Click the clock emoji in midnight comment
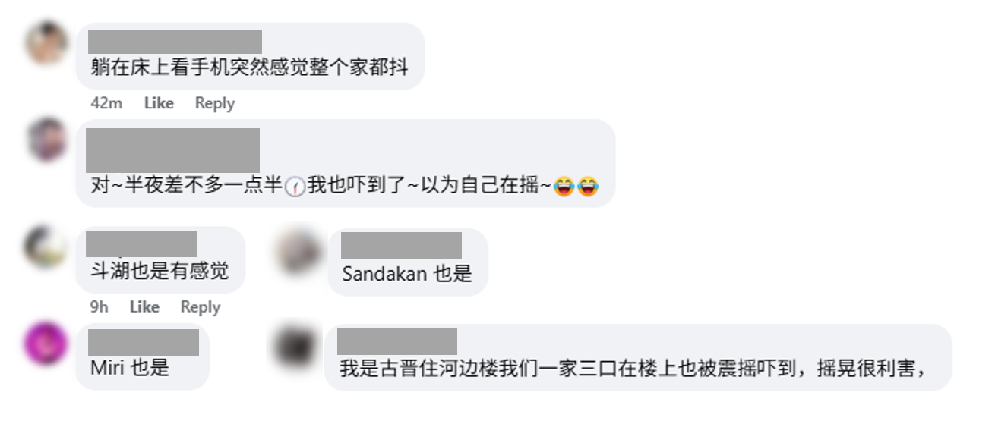 point(295,186)
